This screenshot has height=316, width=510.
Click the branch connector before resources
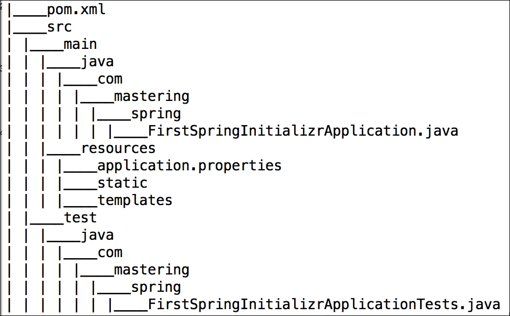(62, 150)
